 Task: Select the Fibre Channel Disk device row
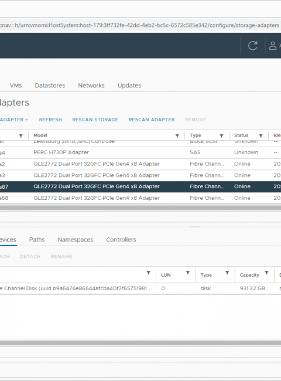pyautogui.click(x=140, y=288)
